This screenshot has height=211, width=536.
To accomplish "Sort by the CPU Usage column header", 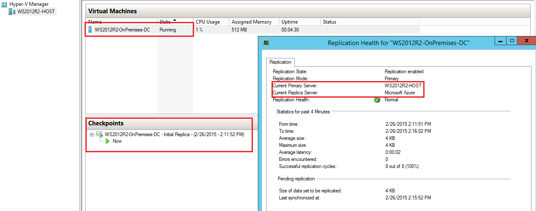I will click(208, 22).
